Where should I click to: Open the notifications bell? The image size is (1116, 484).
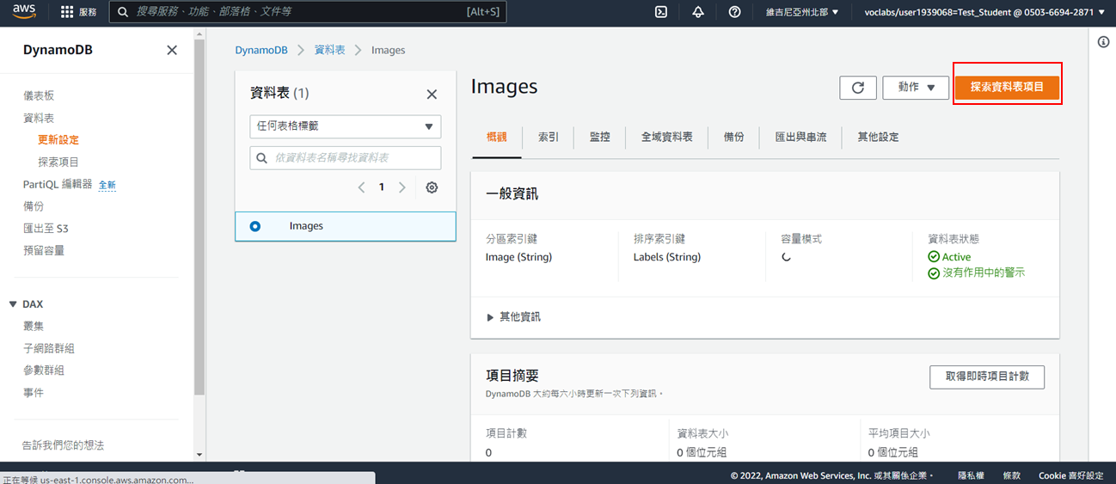(x=698, y=12)
